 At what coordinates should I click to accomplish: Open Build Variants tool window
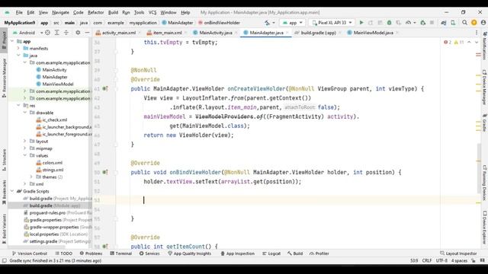coord(4,228)
